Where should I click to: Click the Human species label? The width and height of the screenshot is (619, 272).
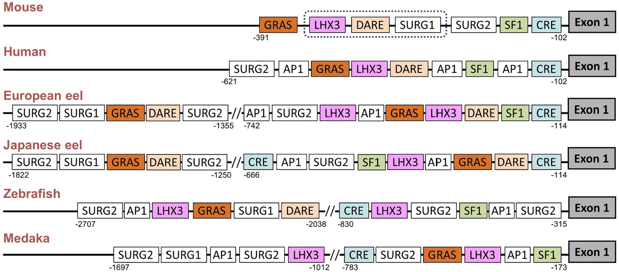(25, 52)
